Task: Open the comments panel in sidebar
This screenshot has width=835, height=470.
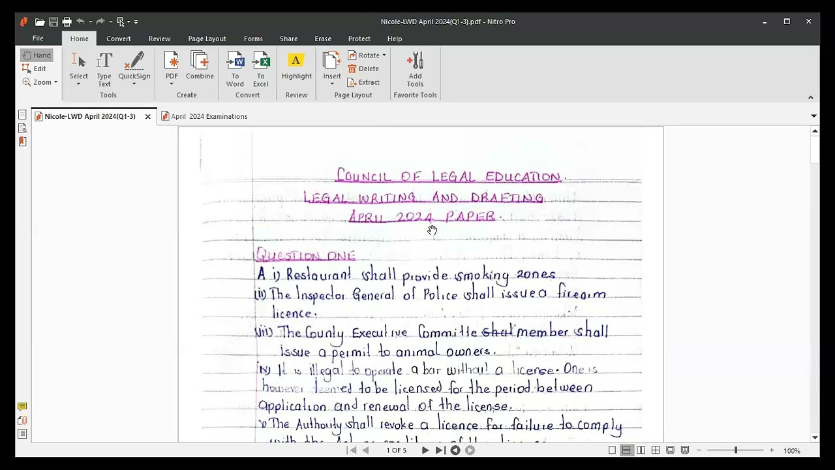Action: pos(22,407)
